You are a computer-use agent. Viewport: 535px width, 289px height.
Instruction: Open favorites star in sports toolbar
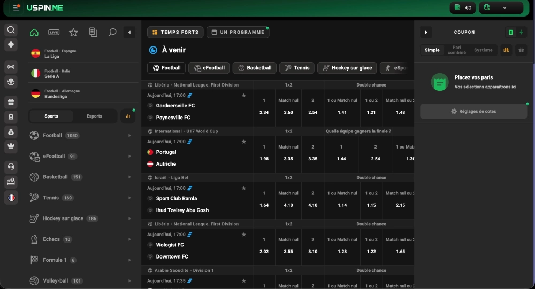click(73, 33)
